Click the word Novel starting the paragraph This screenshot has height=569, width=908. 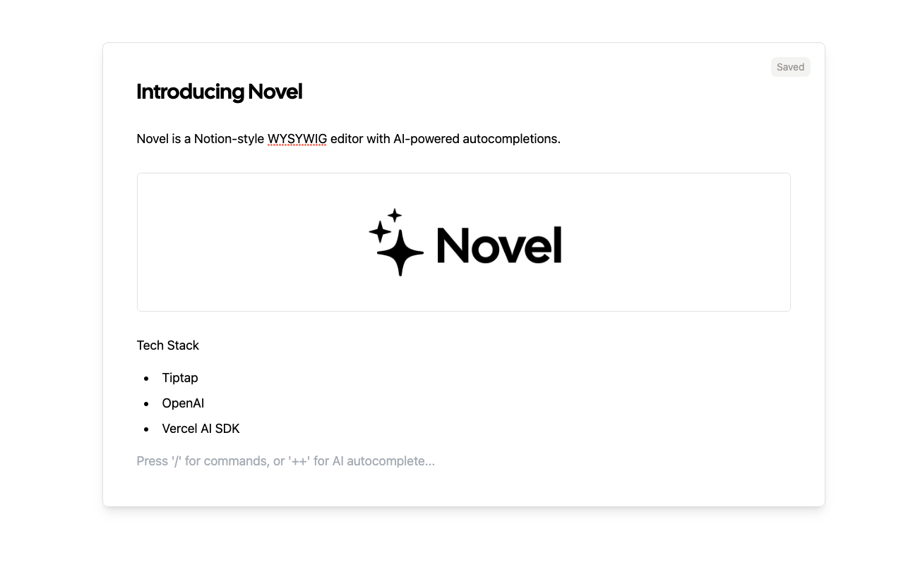pos(153,139)
